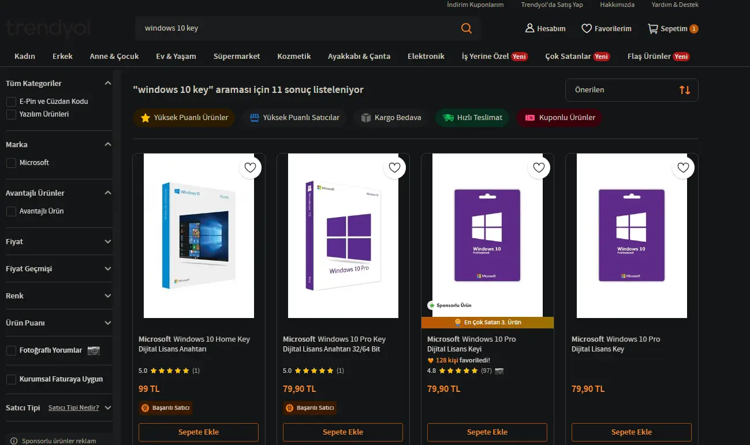Add sponsored Windows 10 Pro Keyi to cart
The image size is (750, 445).
pos(487,432)
